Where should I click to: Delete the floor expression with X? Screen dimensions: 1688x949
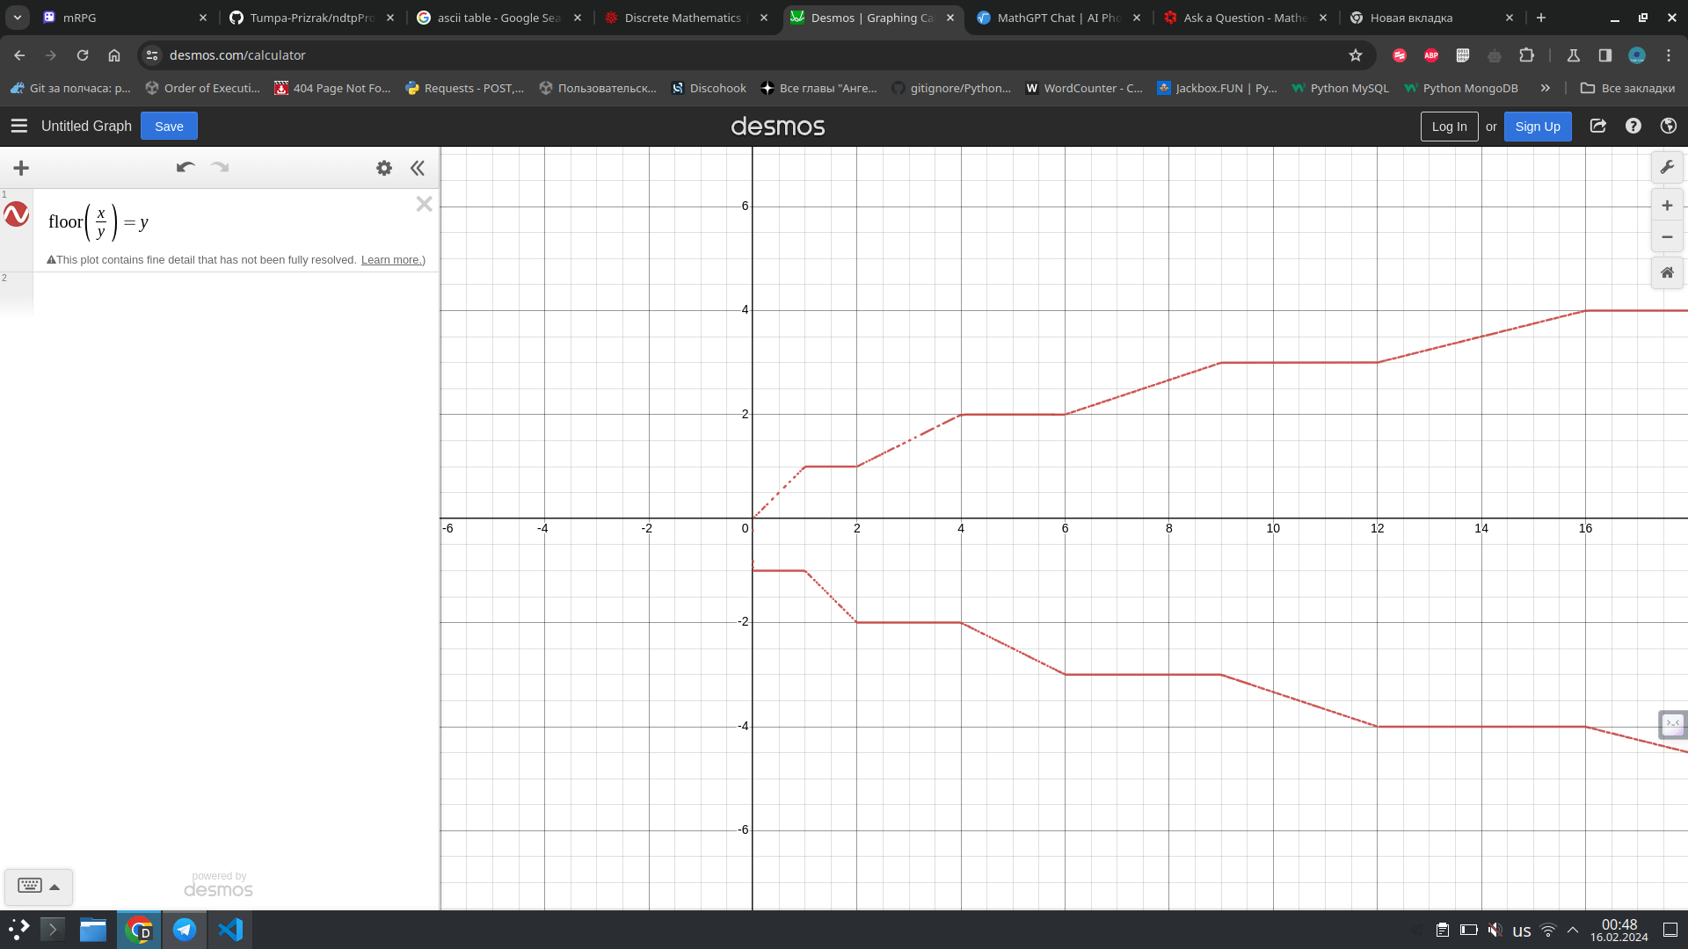(x=424, y=204)
